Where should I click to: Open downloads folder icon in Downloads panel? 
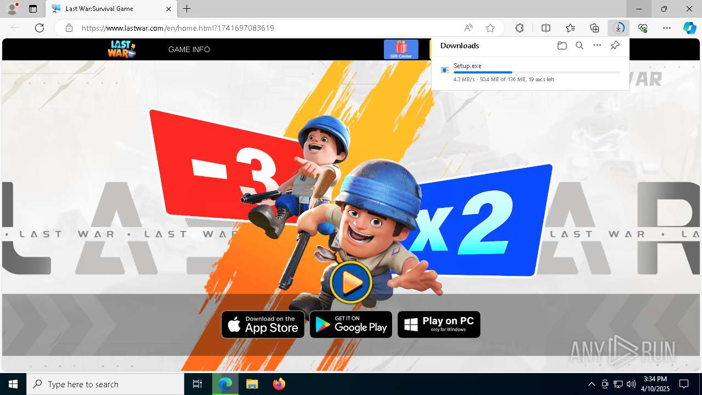(x=562, y=46)
